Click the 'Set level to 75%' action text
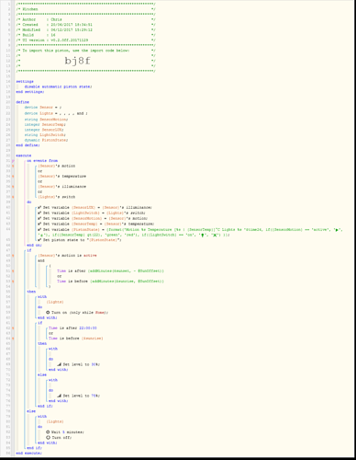This screenshot has height=460, width=356. 82,396
